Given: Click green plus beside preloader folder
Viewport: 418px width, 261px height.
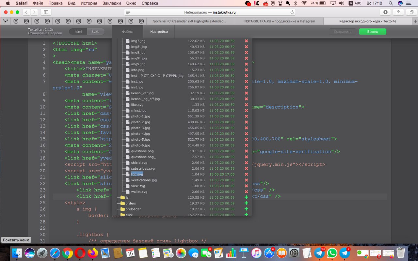Looking at the screenshot, I should [246, 209].
